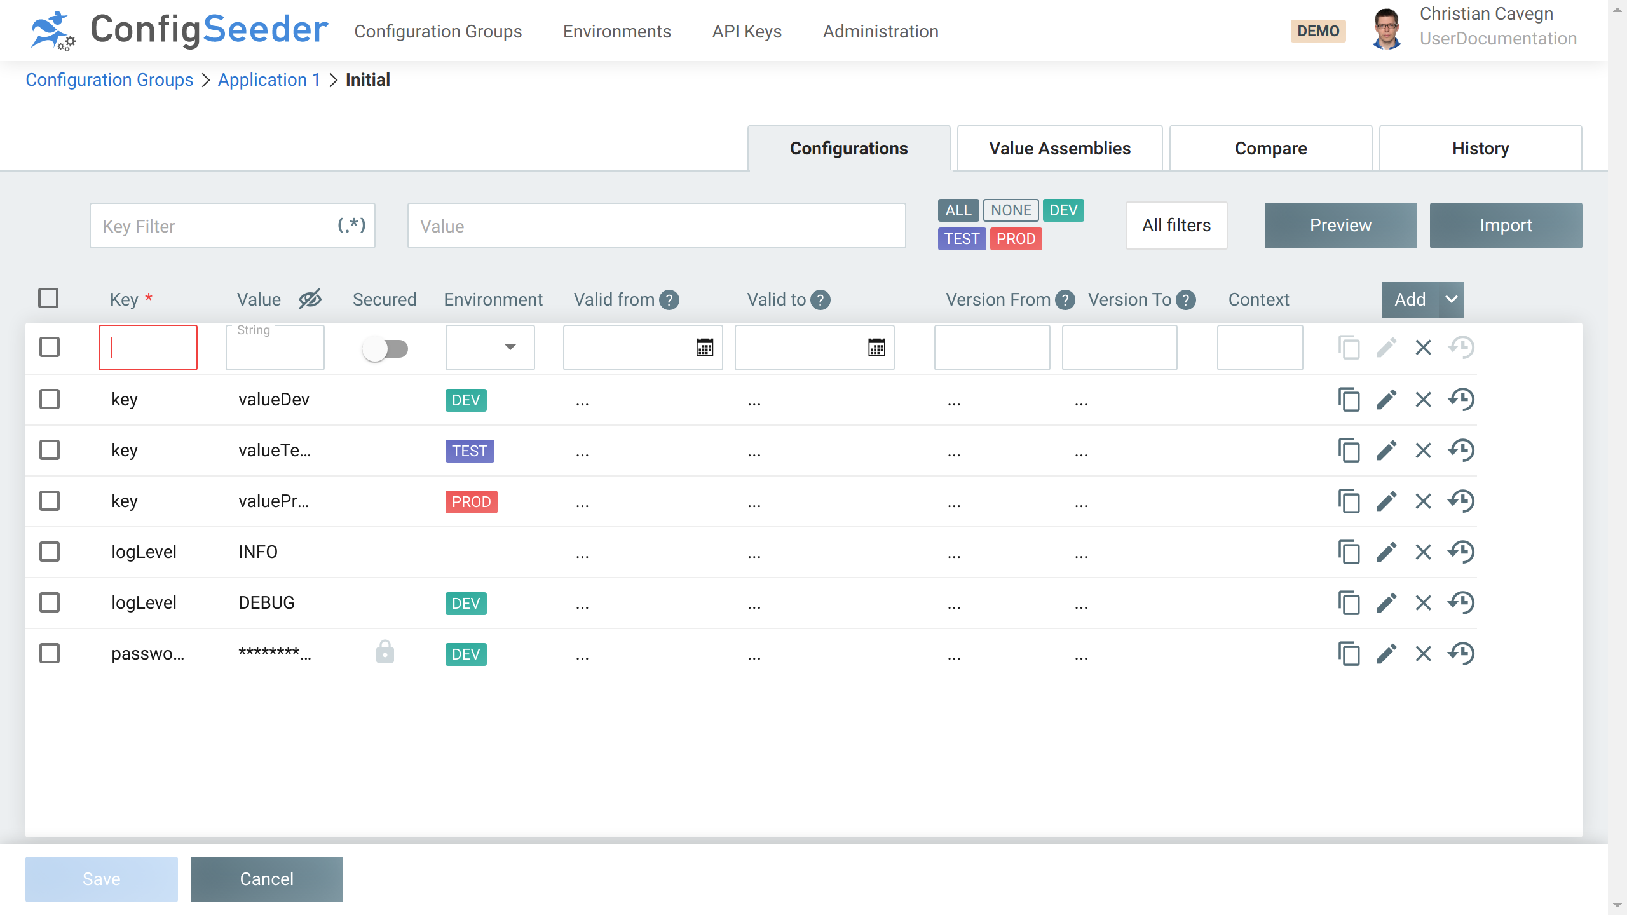The width and height of the screenshot is (1627, 915).
Task: Select the checkbox for the logLevel INFO row
Action: [50, 552]
